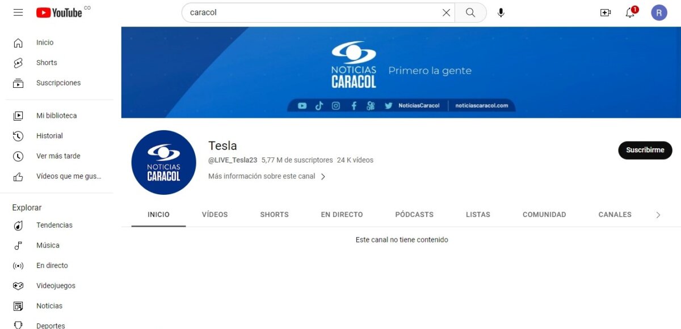Switch to the SHORTS tab
The width and height of the screenshot is (681, 329).
[x=274, y=215]
